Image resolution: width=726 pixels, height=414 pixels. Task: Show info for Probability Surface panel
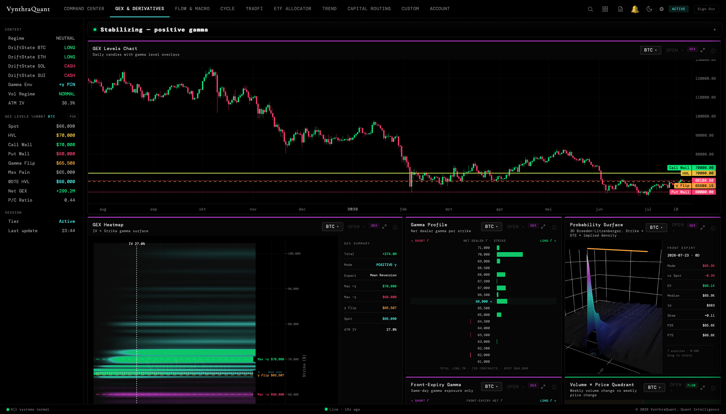point(713,228)
